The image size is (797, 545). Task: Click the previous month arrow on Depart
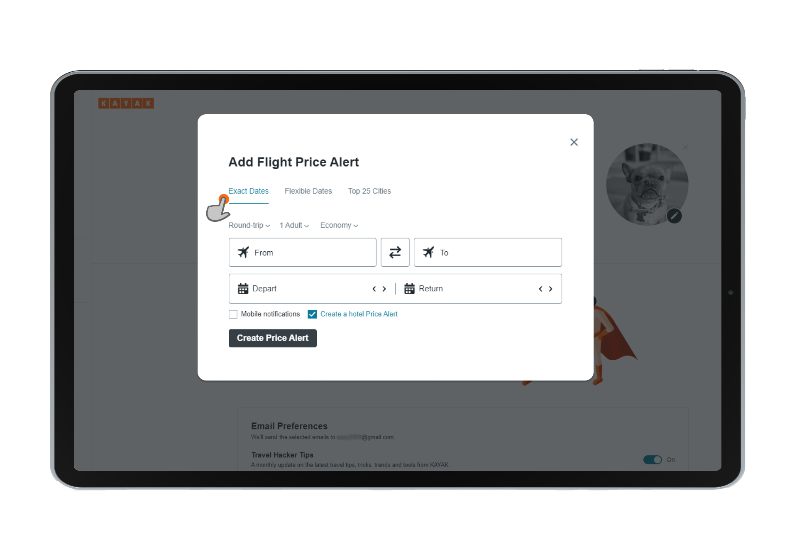pyautogui.click(x=374, y=289)
